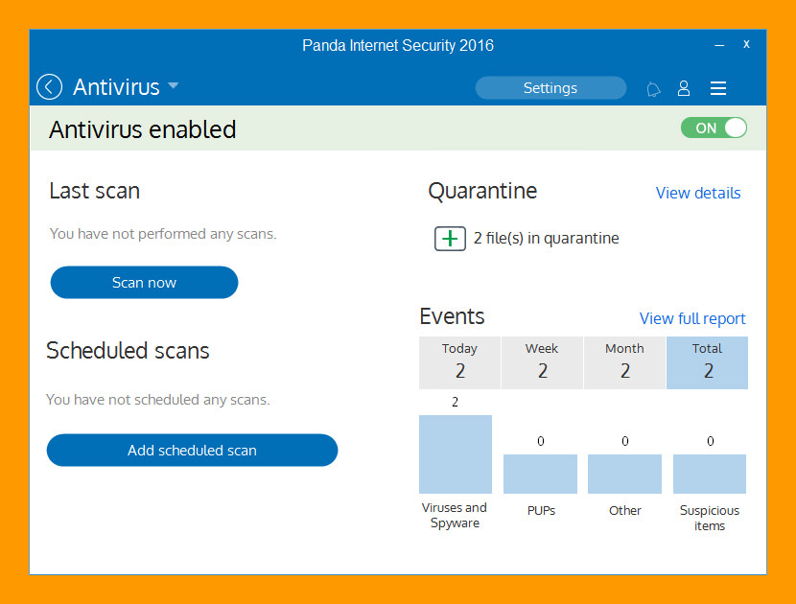Select the Today events tab
Viewport: 796px width, 604px height.
pyautogui.click(x=459, y=362)
